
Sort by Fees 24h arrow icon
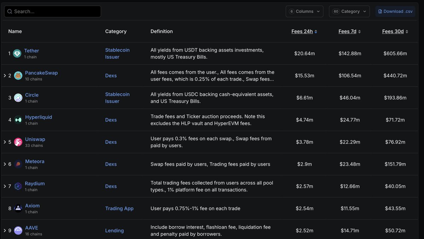[x=316, y=31]
